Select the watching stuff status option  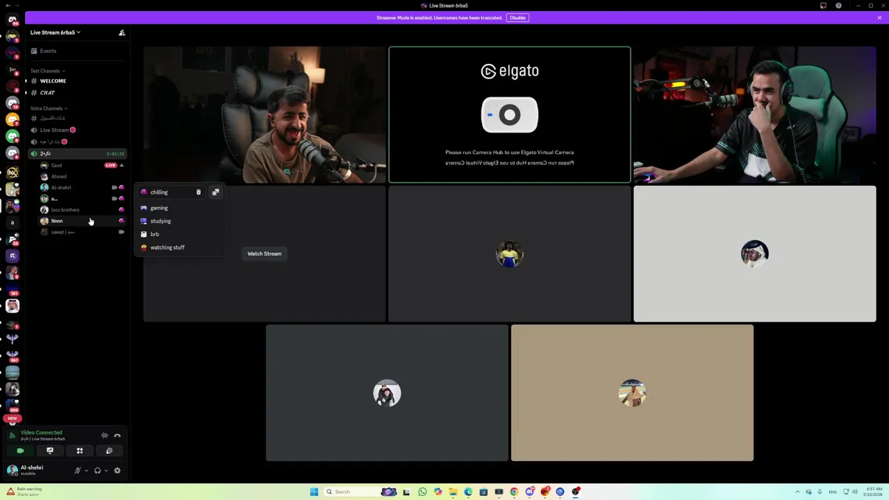pyautogui.click(x=179, y=247)
